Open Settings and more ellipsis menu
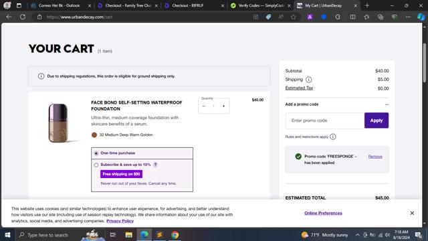Screen dimensions: 428x241 (x=408, y=17)
